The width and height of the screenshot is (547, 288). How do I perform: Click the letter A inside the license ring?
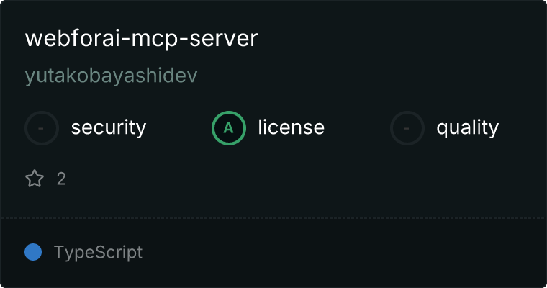tap(228, 128)
